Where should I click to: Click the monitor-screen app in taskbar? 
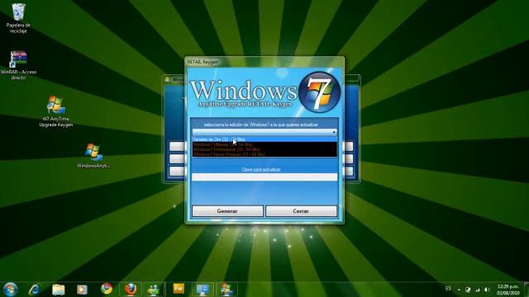pos(203,290)
